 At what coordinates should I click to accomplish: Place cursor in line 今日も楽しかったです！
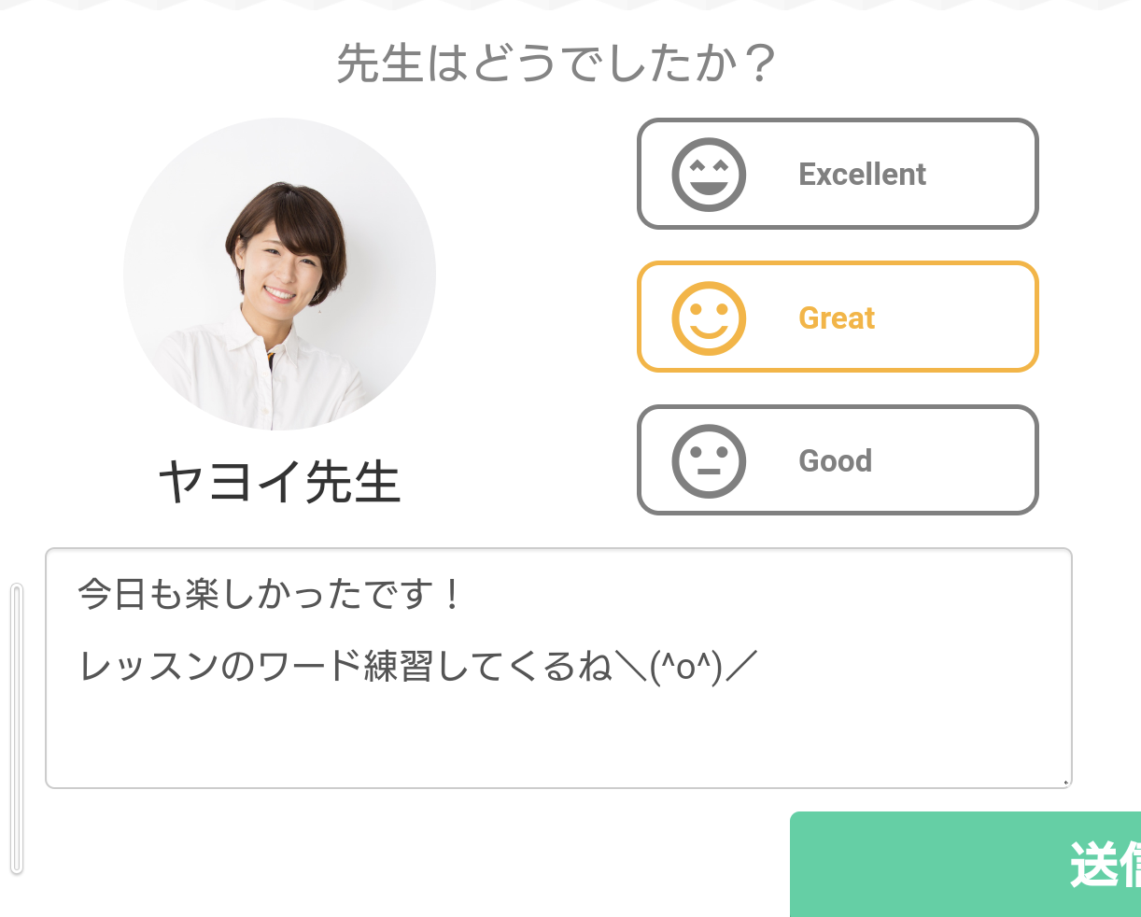269,595
